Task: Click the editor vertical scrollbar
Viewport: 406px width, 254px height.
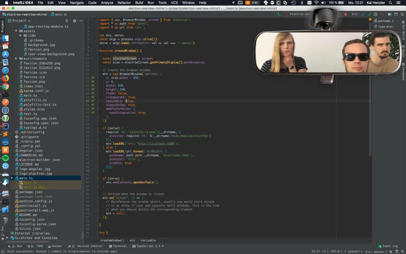Action: coord(370,88)
